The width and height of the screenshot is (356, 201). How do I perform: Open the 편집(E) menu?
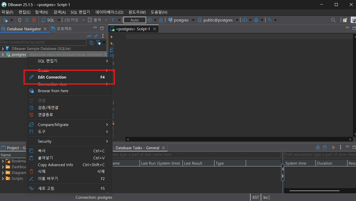[x=25, y=12]
